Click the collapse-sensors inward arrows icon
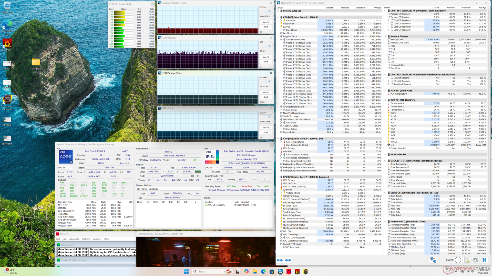492x276 pixels. pyautogui.click(x=288, y=260)
